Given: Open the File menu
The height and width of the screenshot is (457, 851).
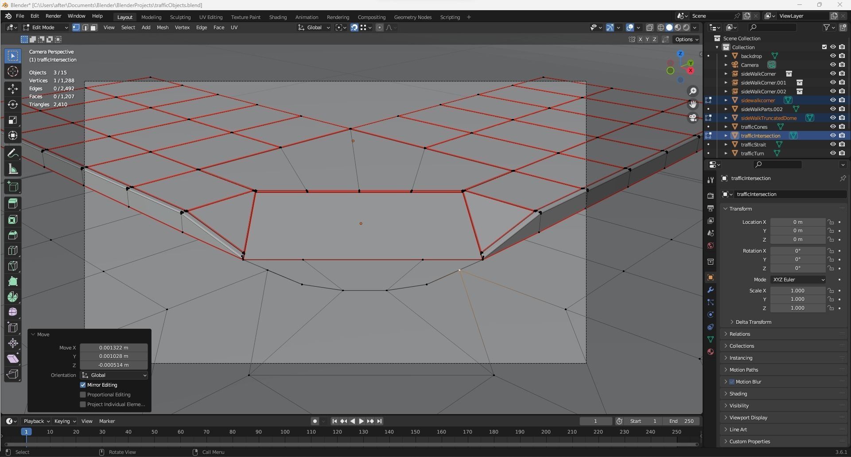Looking at the screenshot, I should 20,16.
